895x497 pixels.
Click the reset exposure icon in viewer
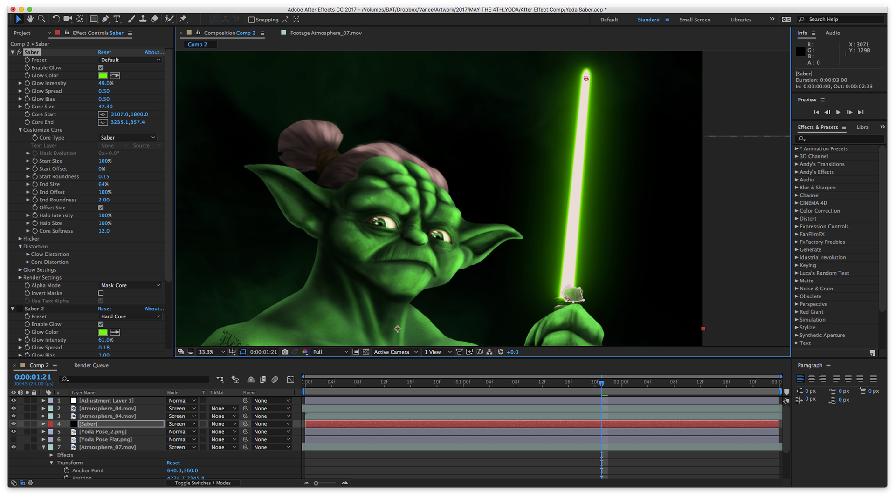[501, 352]
